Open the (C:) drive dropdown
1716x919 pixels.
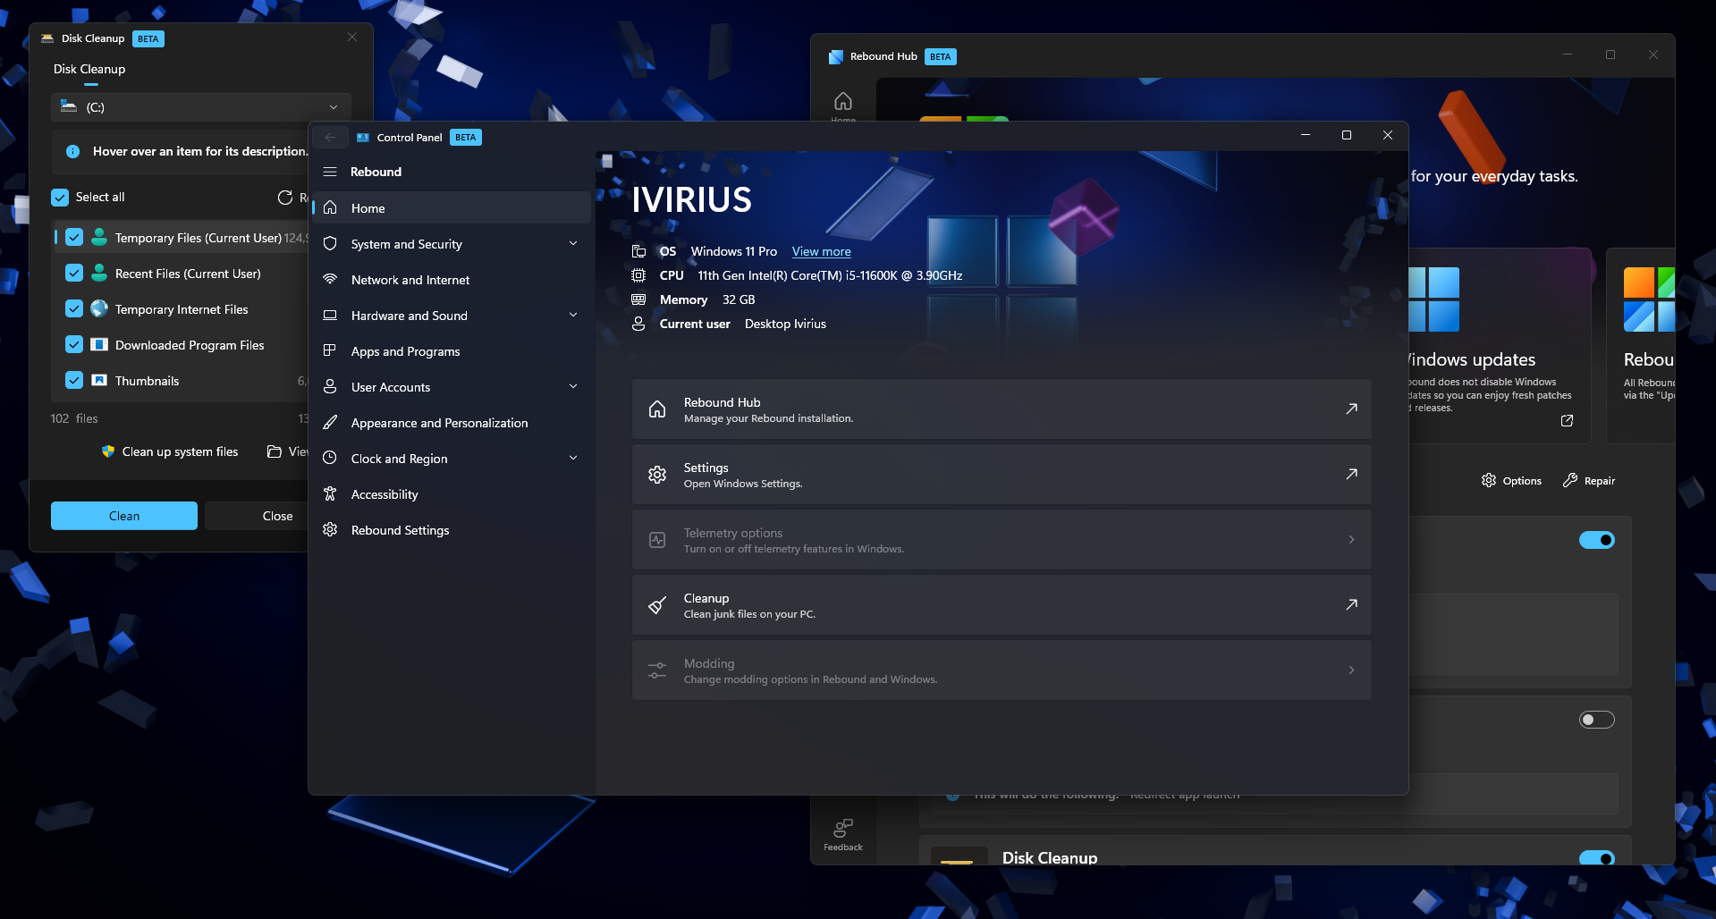(201, 107)
